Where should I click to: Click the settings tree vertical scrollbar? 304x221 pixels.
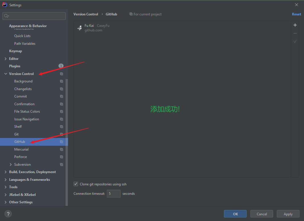coord(67,142)
